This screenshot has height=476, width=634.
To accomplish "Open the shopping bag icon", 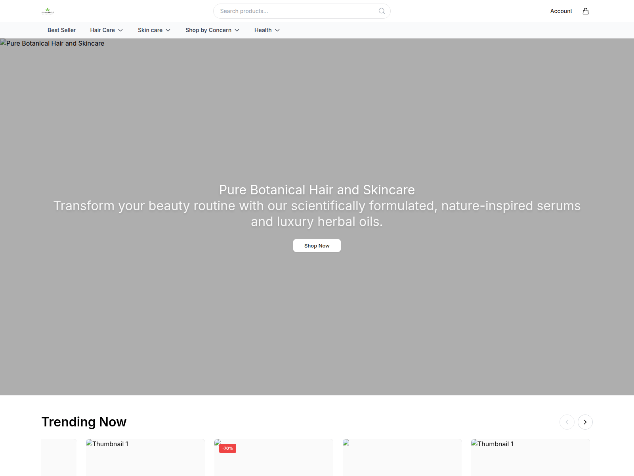I will click(586, 11).
